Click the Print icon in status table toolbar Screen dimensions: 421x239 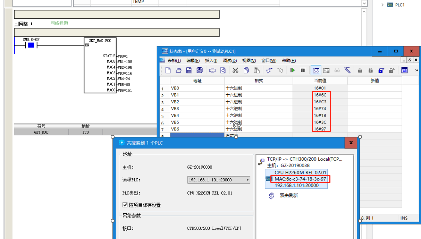coord(212,70)
